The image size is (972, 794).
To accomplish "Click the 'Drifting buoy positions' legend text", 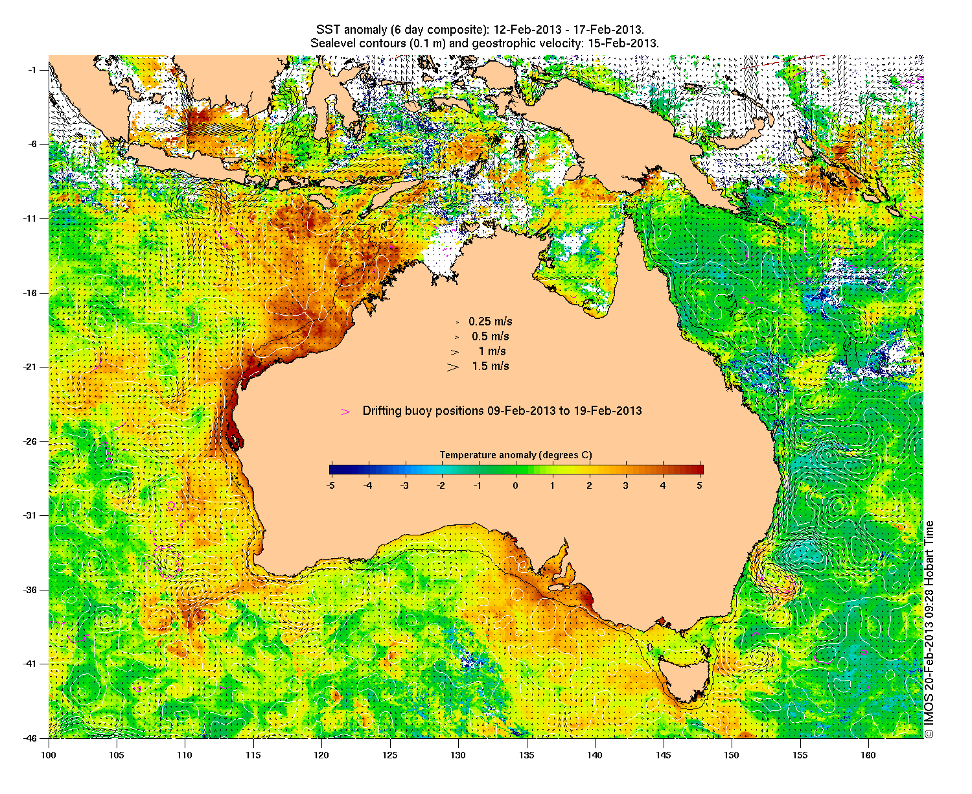I will [x=502, y=411].
